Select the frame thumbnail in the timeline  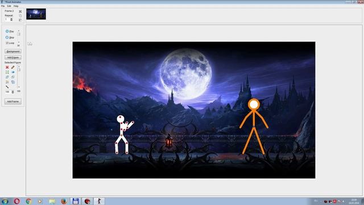click(36, 14)
